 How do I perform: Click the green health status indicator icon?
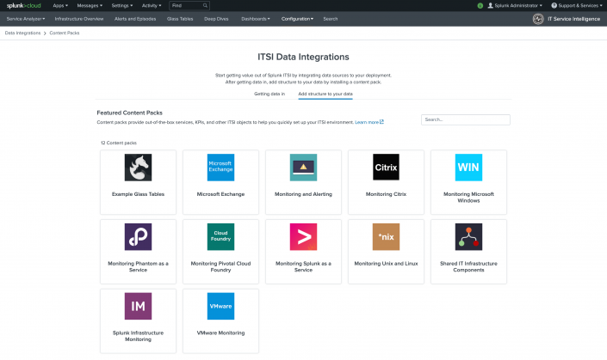pos(480,6)
